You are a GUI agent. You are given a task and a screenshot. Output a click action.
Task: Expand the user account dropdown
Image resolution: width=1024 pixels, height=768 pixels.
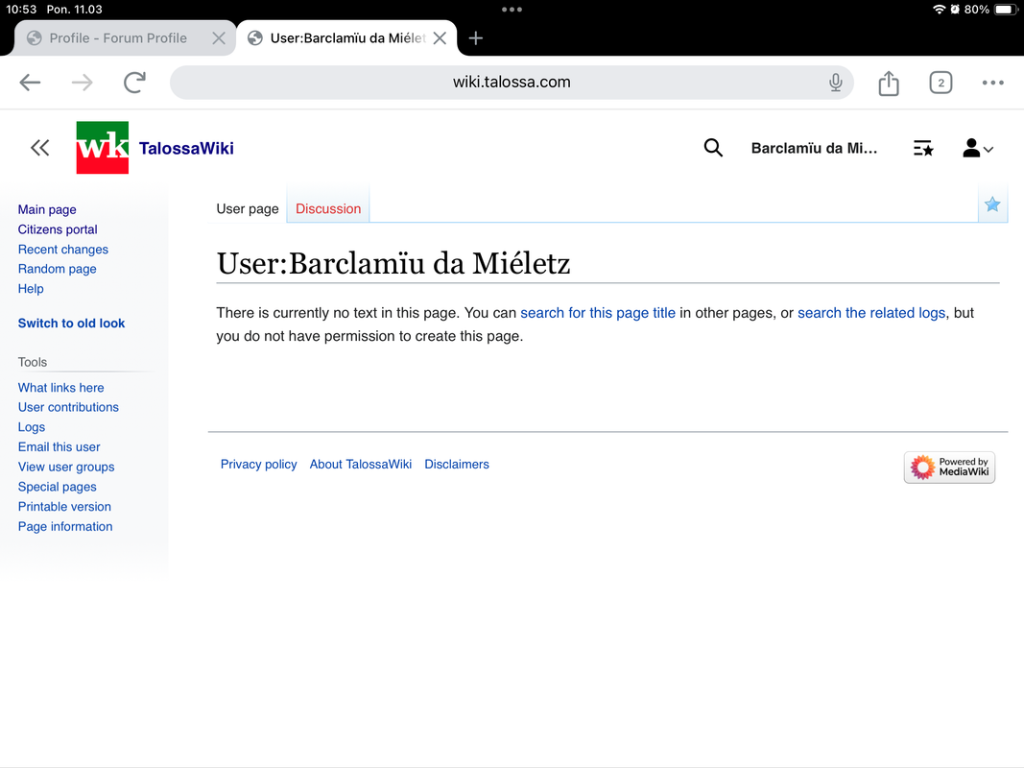(978, 148)
